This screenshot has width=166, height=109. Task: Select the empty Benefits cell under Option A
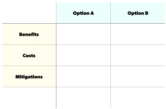pyautogui.click(x=84, y=34)
